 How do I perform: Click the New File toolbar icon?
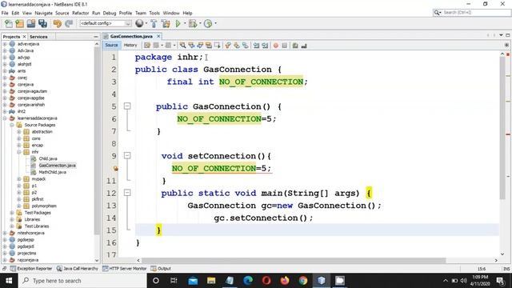(9, 23)
